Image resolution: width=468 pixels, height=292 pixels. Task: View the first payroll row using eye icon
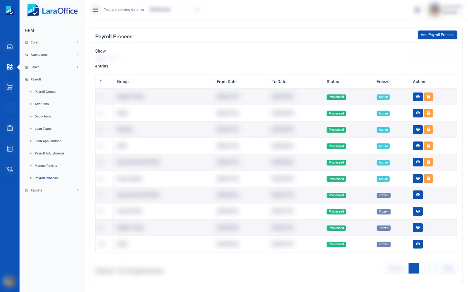click(418, 97)
